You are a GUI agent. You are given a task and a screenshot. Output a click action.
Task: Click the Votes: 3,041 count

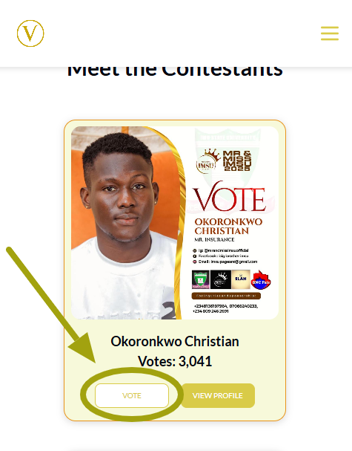pos(175,361)
